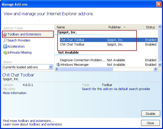Click the vertical scrollbar down arrow
163x129 pixels.
[x=160, y=65]
